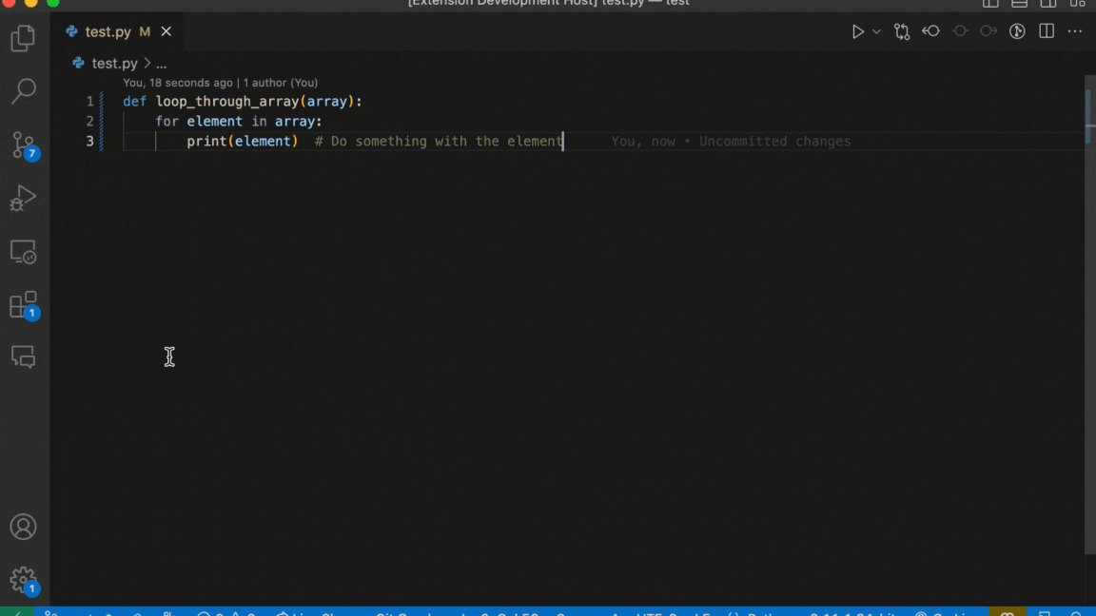This screenshot has width=1096, height=616.
Task: Open the Remote Explorer view
Action: click(x=23, y=251)
